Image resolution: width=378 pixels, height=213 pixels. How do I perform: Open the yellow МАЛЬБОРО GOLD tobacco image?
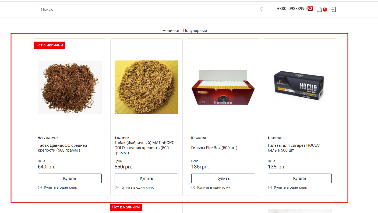pos(146,87)
